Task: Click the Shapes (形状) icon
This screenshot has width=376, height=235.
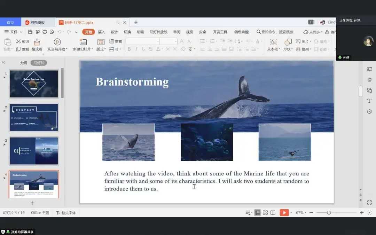Action: pos(288,42)
